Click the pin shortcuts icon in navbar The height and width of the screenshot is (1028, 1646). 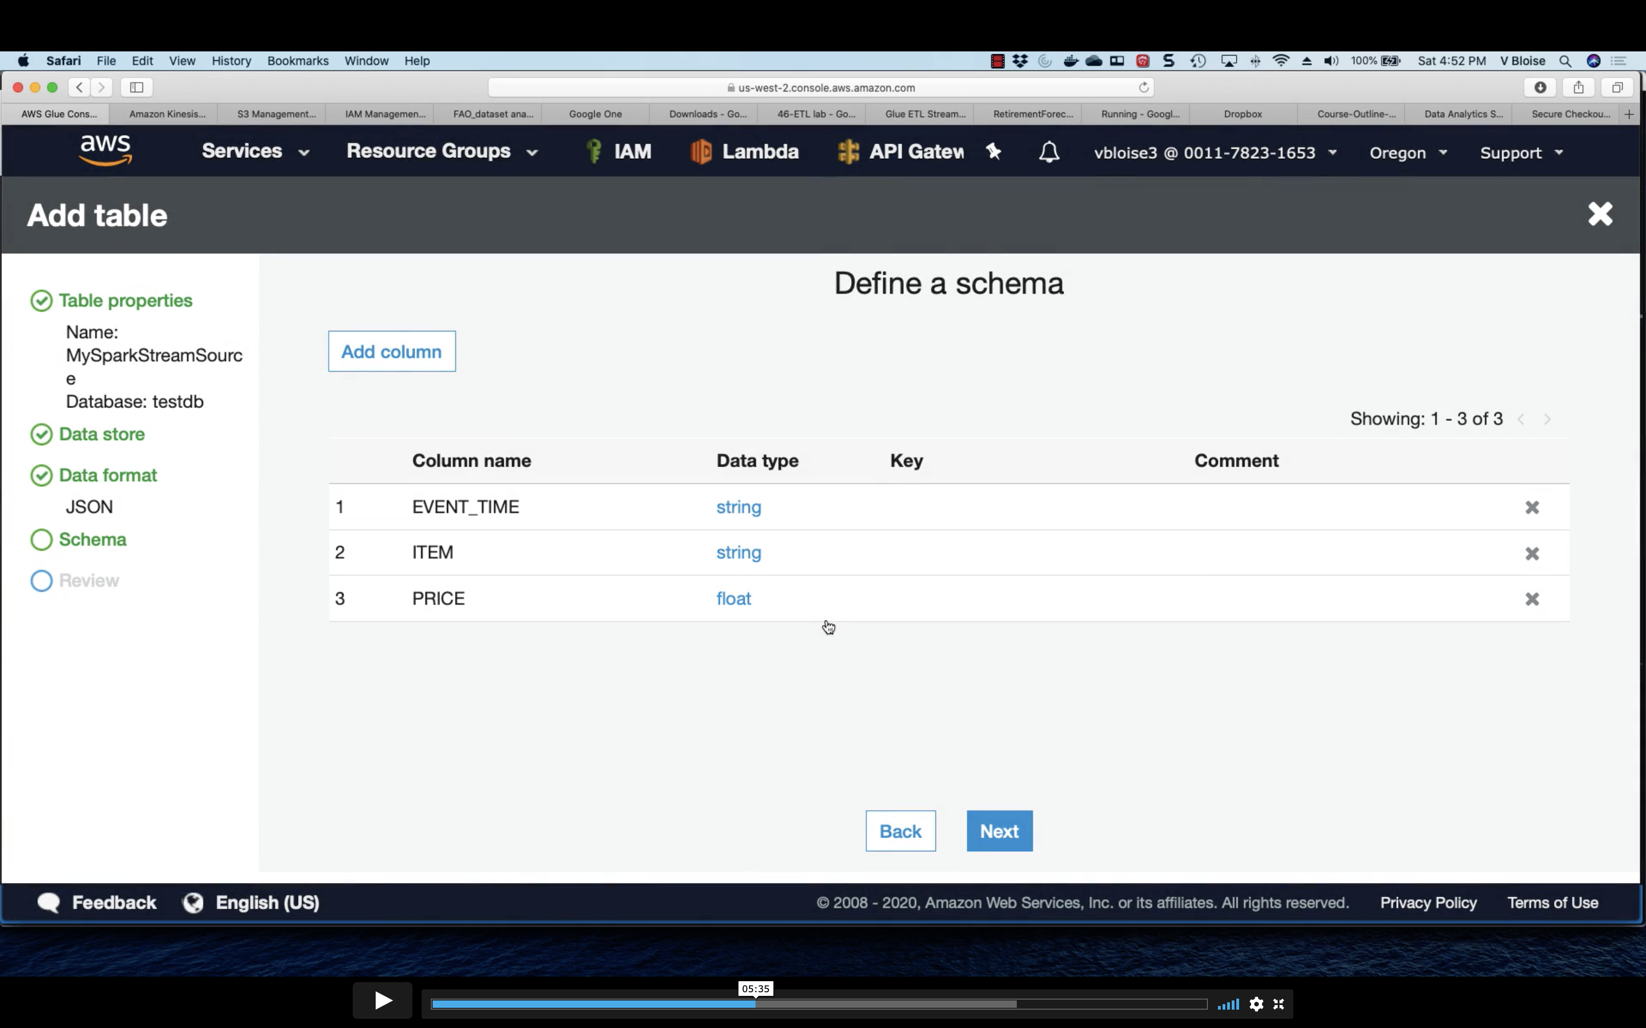(994, 151)
